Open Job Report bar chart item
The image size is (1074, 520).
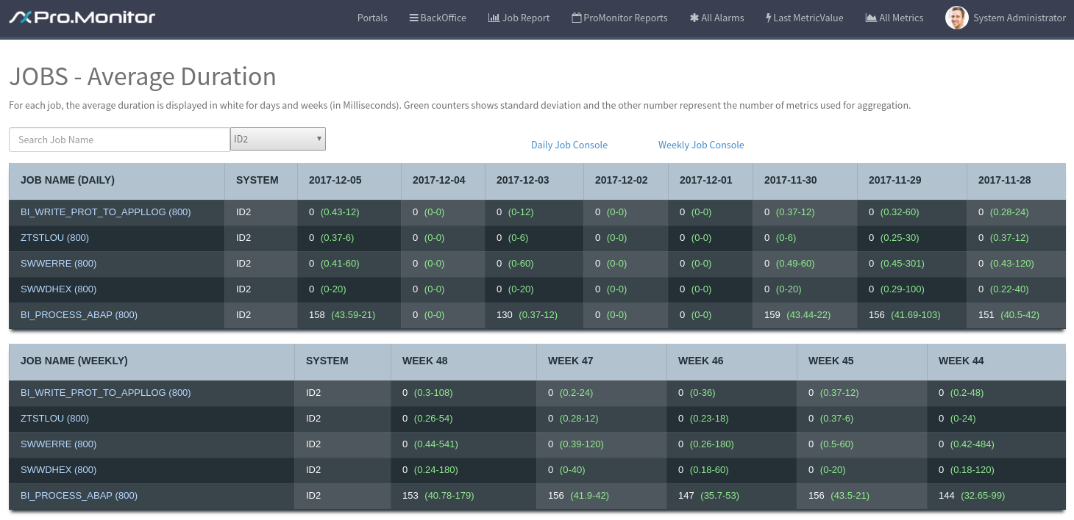[x=519, y=18]
